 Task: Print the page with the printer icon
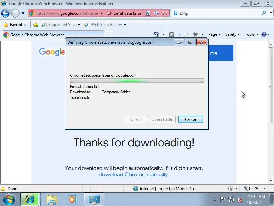[x=196, y=34]
